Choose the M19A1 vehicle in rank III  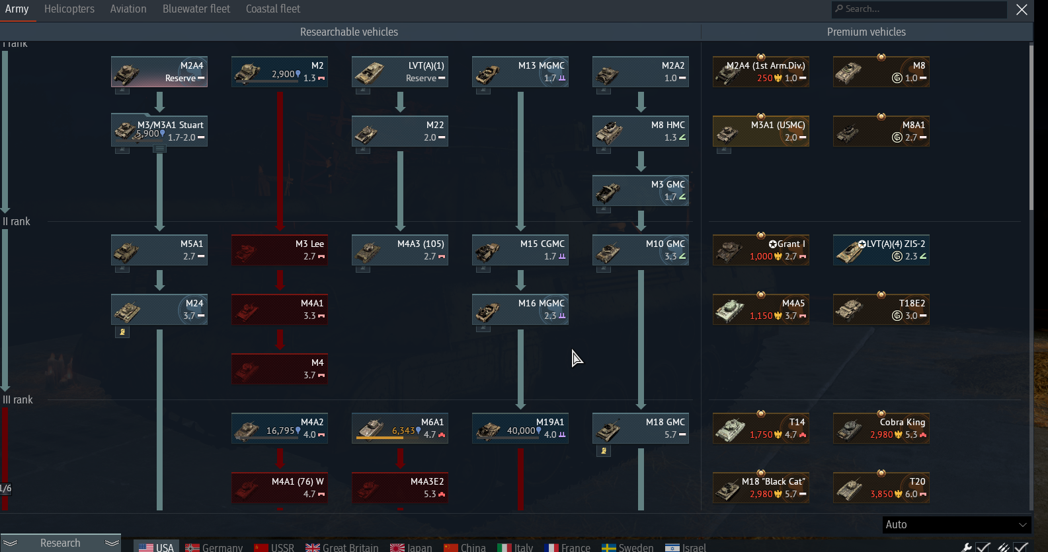coord(520,428)
